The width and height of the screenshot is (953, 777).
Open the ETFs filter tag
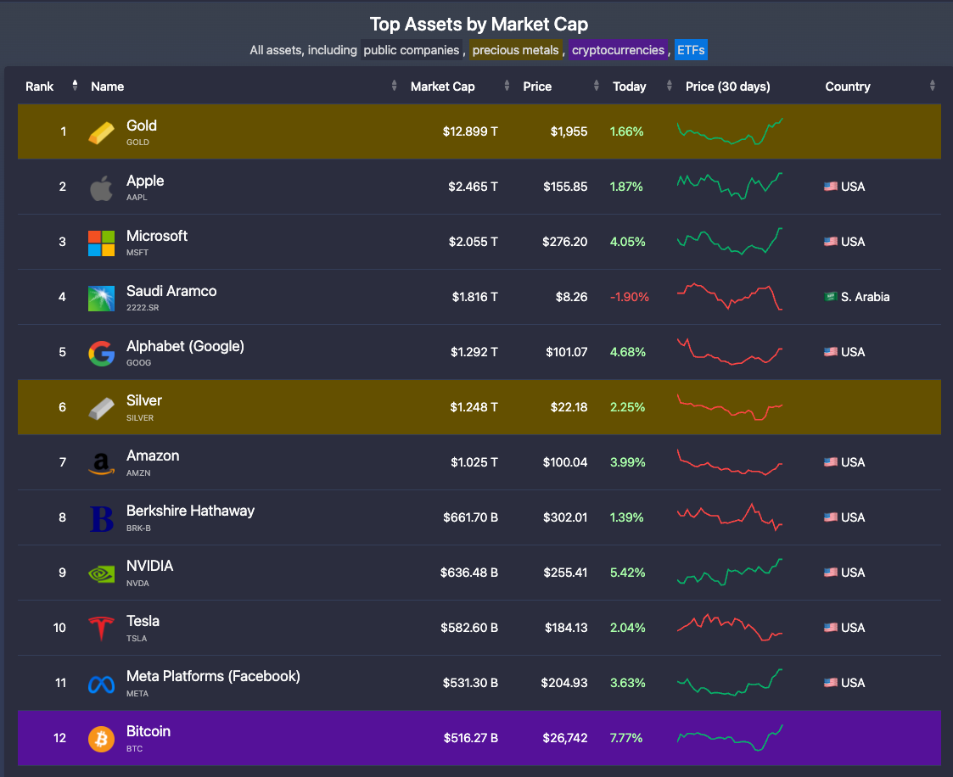pyautogui.click(x=691, y=50)
